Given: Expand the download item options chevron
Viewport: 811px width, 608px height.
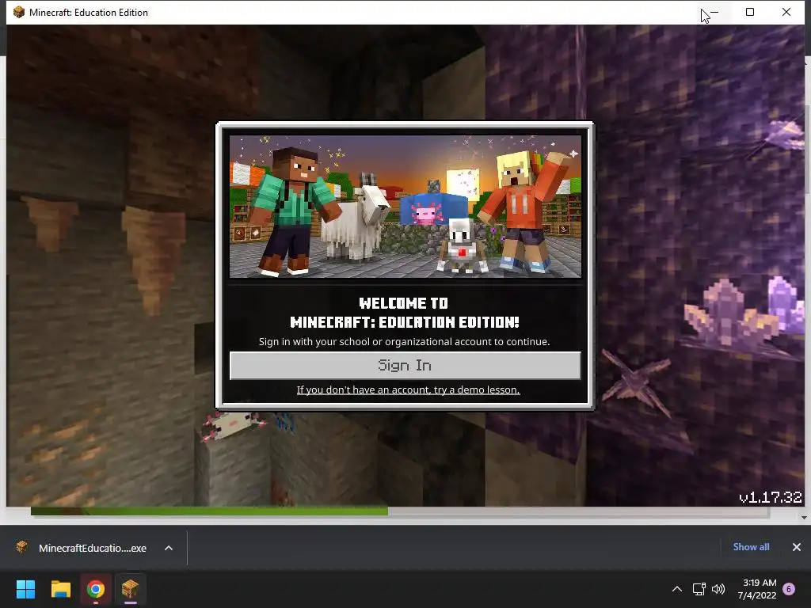Looking at the screenshot, I should pos(169,548).
